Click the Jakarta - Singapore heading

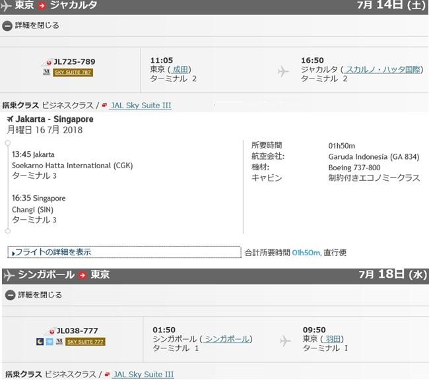(x=54, y=119)
